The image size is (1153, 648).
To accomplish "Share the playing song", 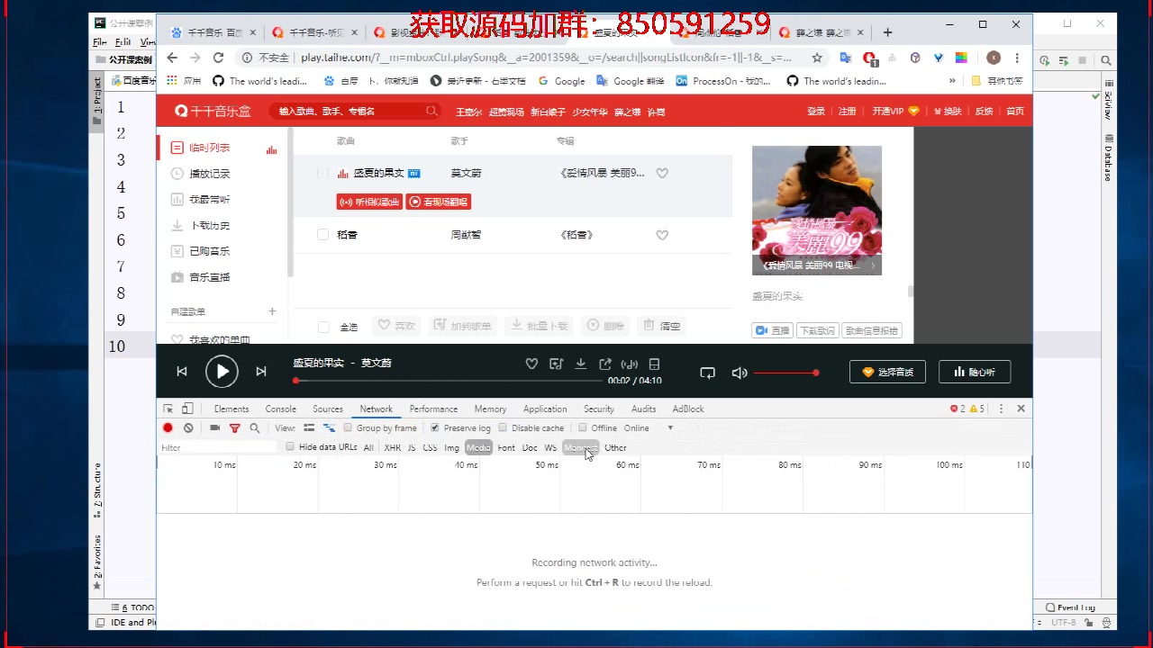I will coord(604,364).
